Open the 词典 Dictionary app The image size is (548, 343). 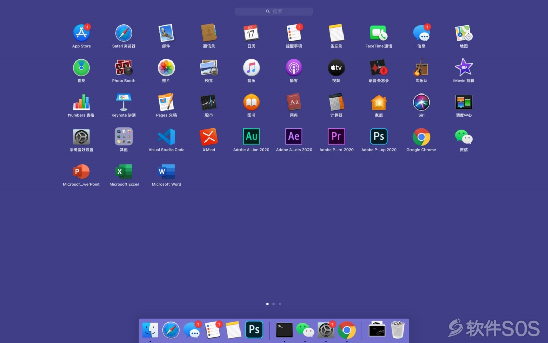point(294,102)
